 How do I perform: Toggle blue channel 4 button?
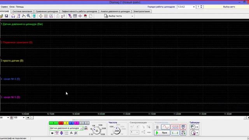pyautogui.click(x=71, y=123)
